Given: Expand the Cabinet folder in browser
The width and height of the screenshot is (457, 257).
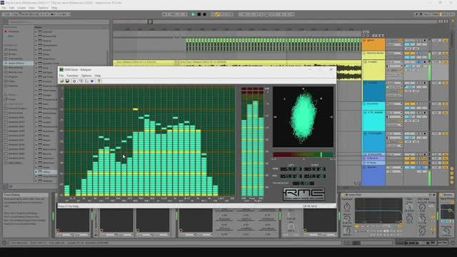Looking at the screenshot, I should tap(36, 31).
